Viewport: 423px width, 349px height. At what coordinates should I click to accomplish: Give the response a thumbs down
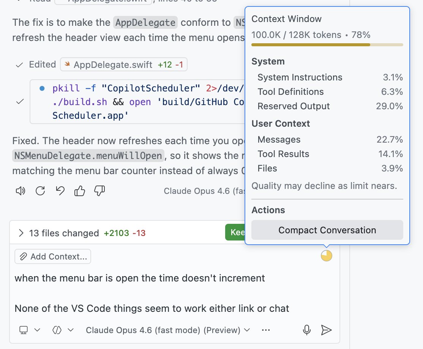99,191
